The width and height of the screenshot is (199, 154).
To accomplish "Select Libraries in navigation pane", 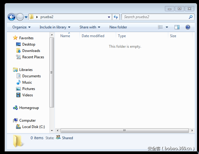I will [x=26, y=70].
